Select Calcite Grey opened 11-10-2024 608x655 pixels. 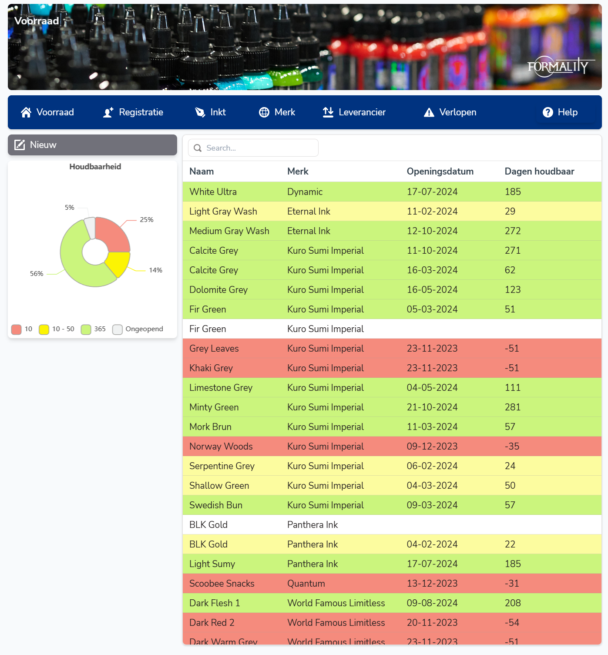click(392, 251)
